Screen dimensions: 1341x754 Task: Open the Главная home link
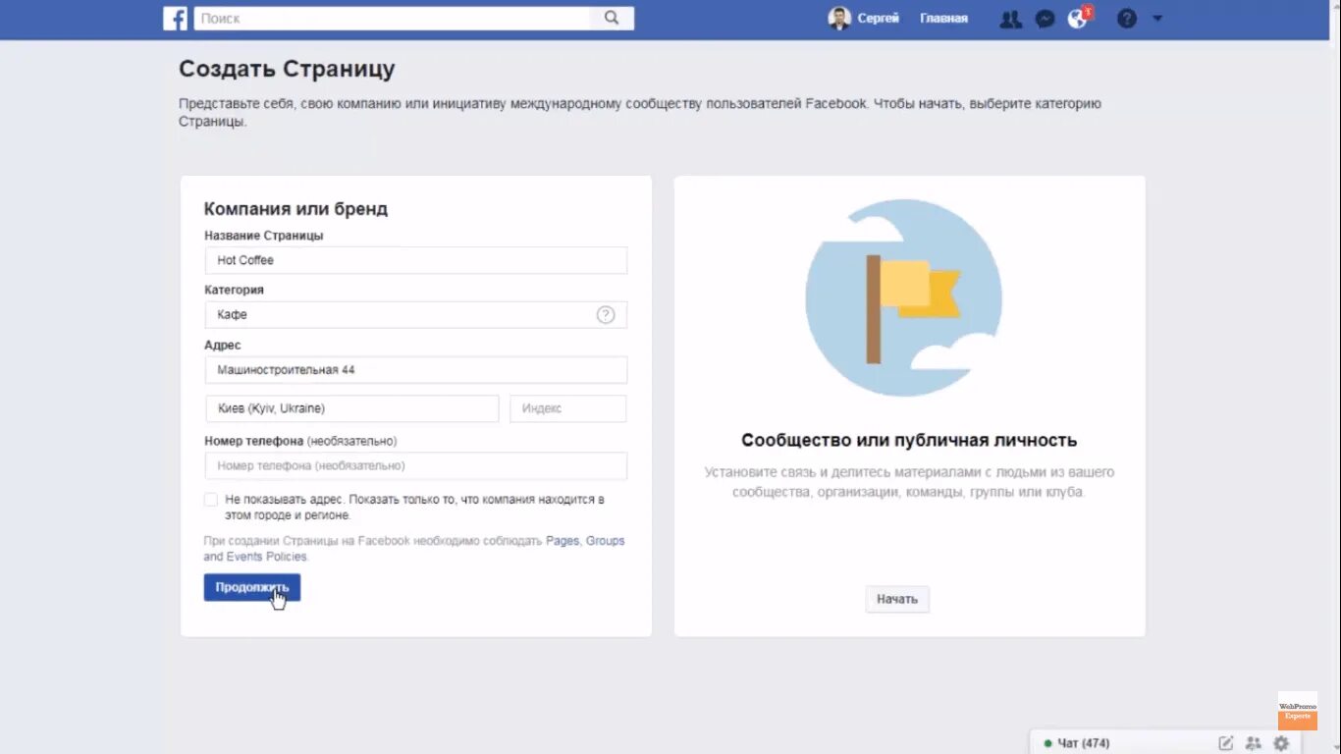943,18
